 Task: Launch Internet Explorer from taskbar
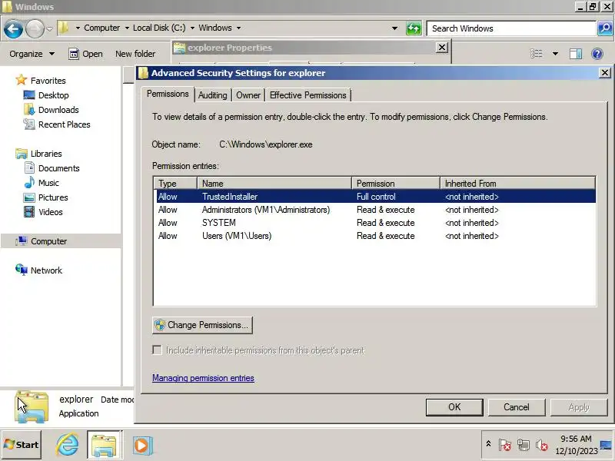tap(67, 445)
